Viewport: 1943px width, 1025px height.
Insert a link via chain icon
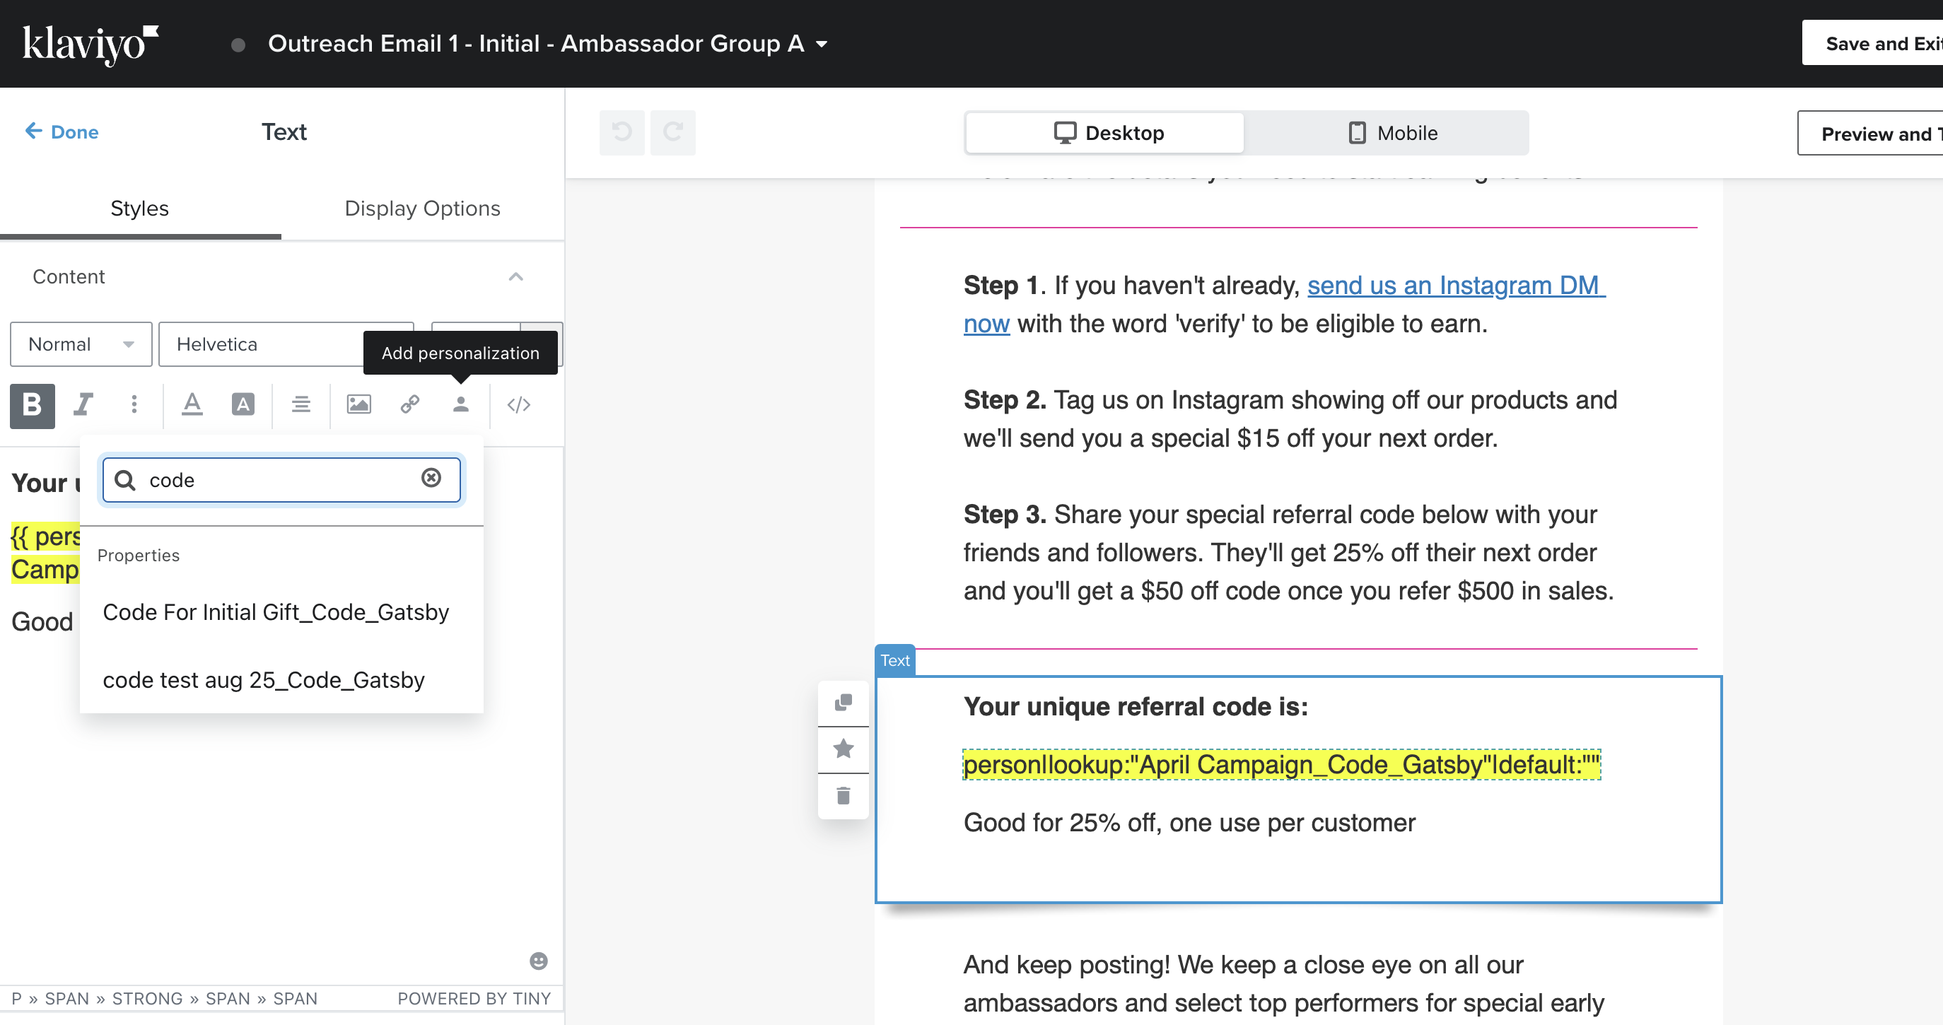point(409,405)
